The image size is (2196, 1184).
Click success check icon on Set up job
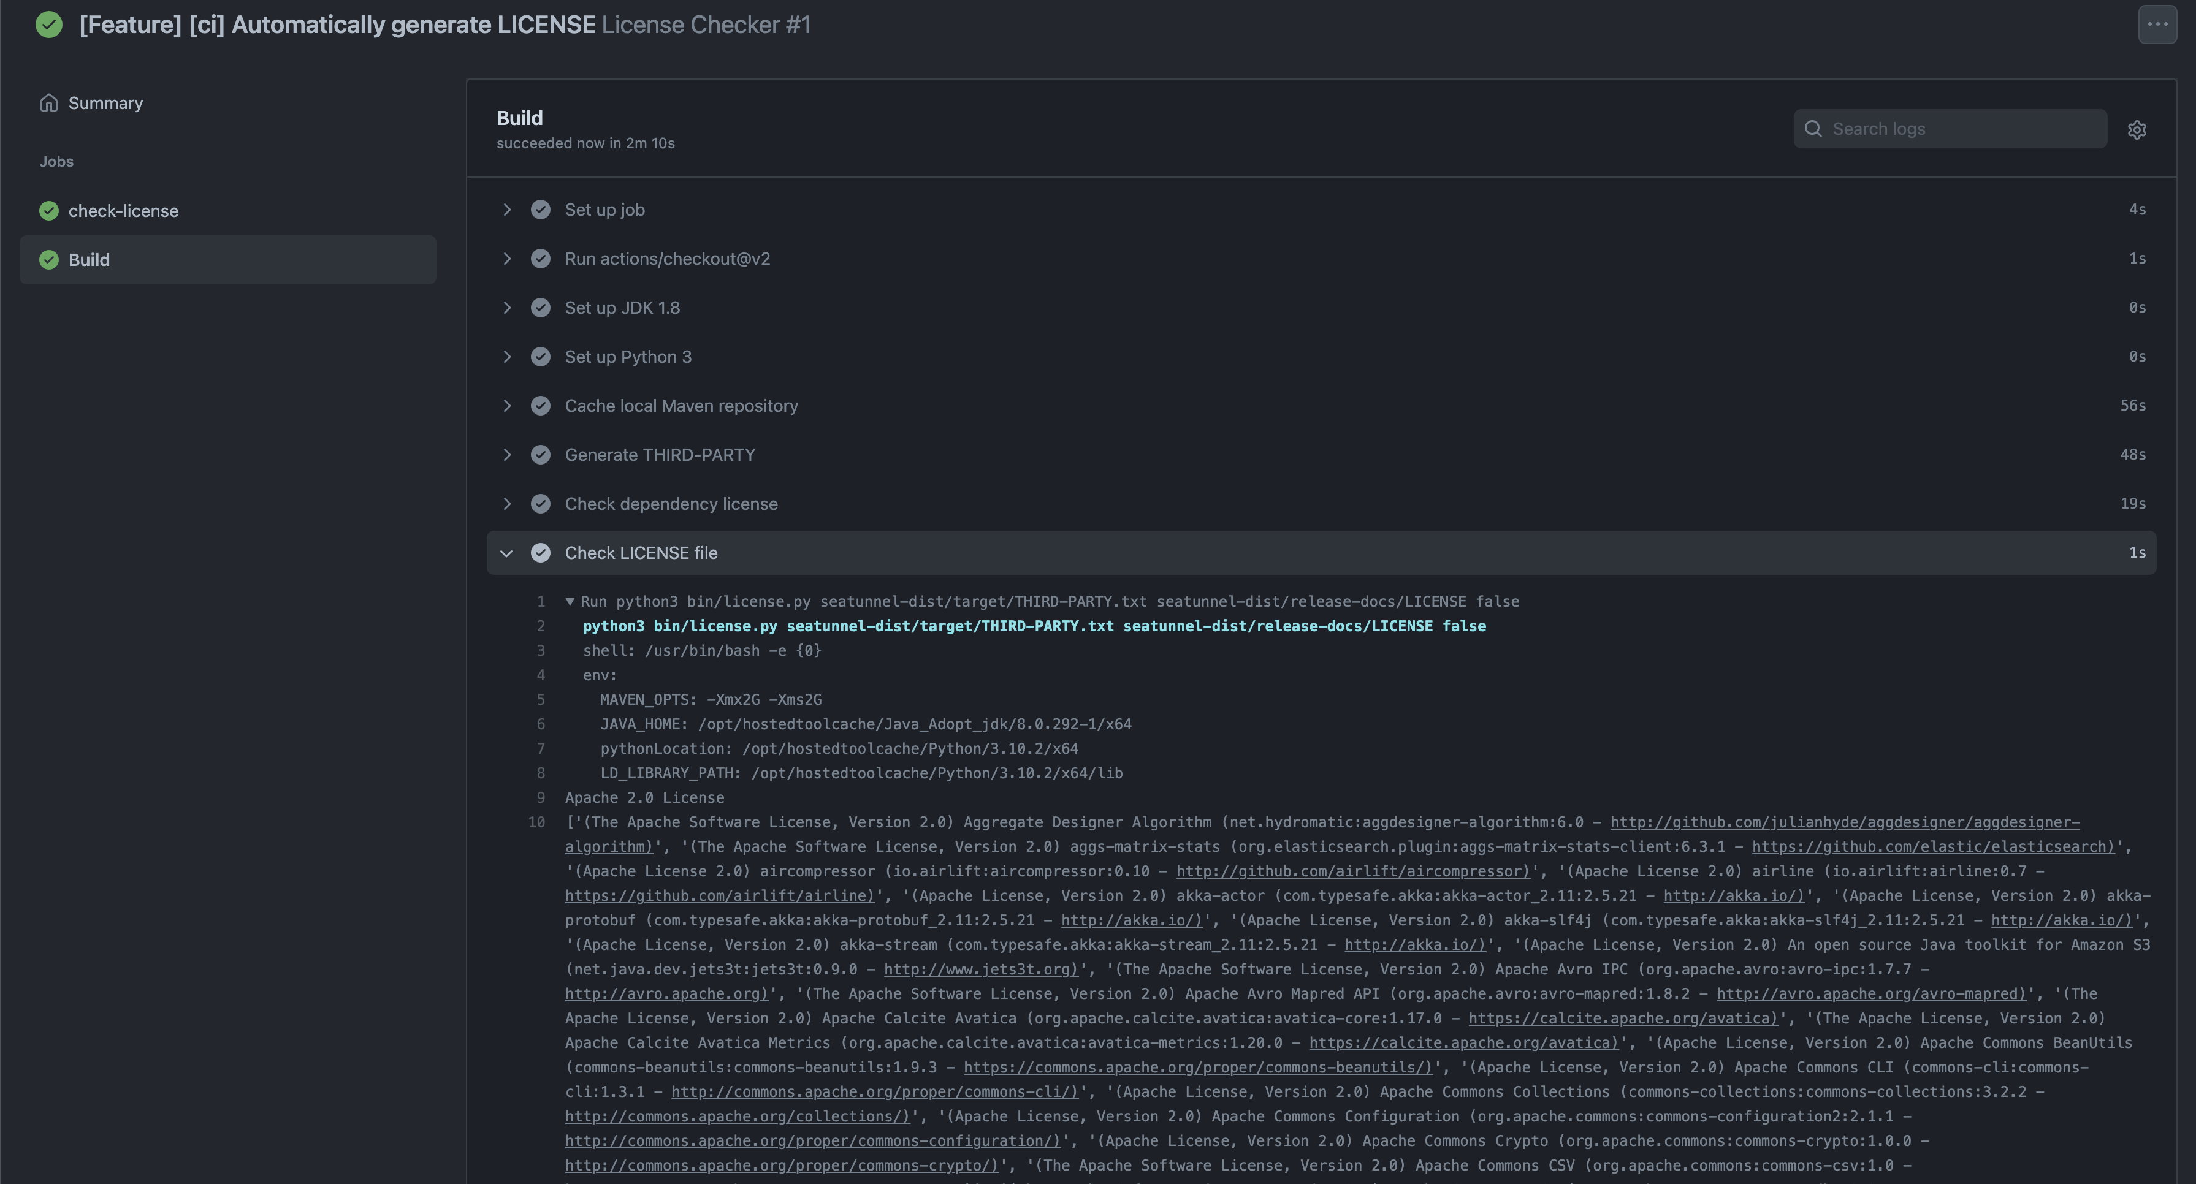tap(541, 210)
